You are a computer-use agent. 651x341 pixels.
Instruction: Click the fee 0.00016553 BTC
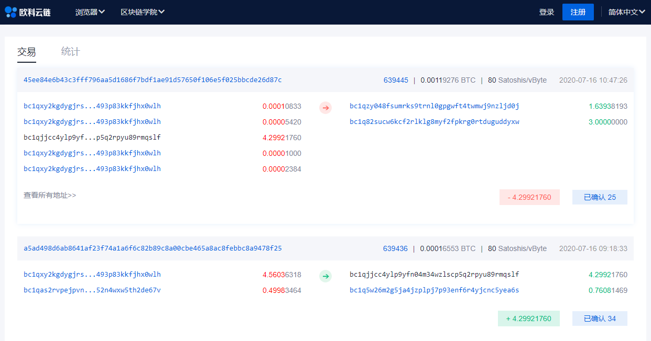[x=448, y=248]
